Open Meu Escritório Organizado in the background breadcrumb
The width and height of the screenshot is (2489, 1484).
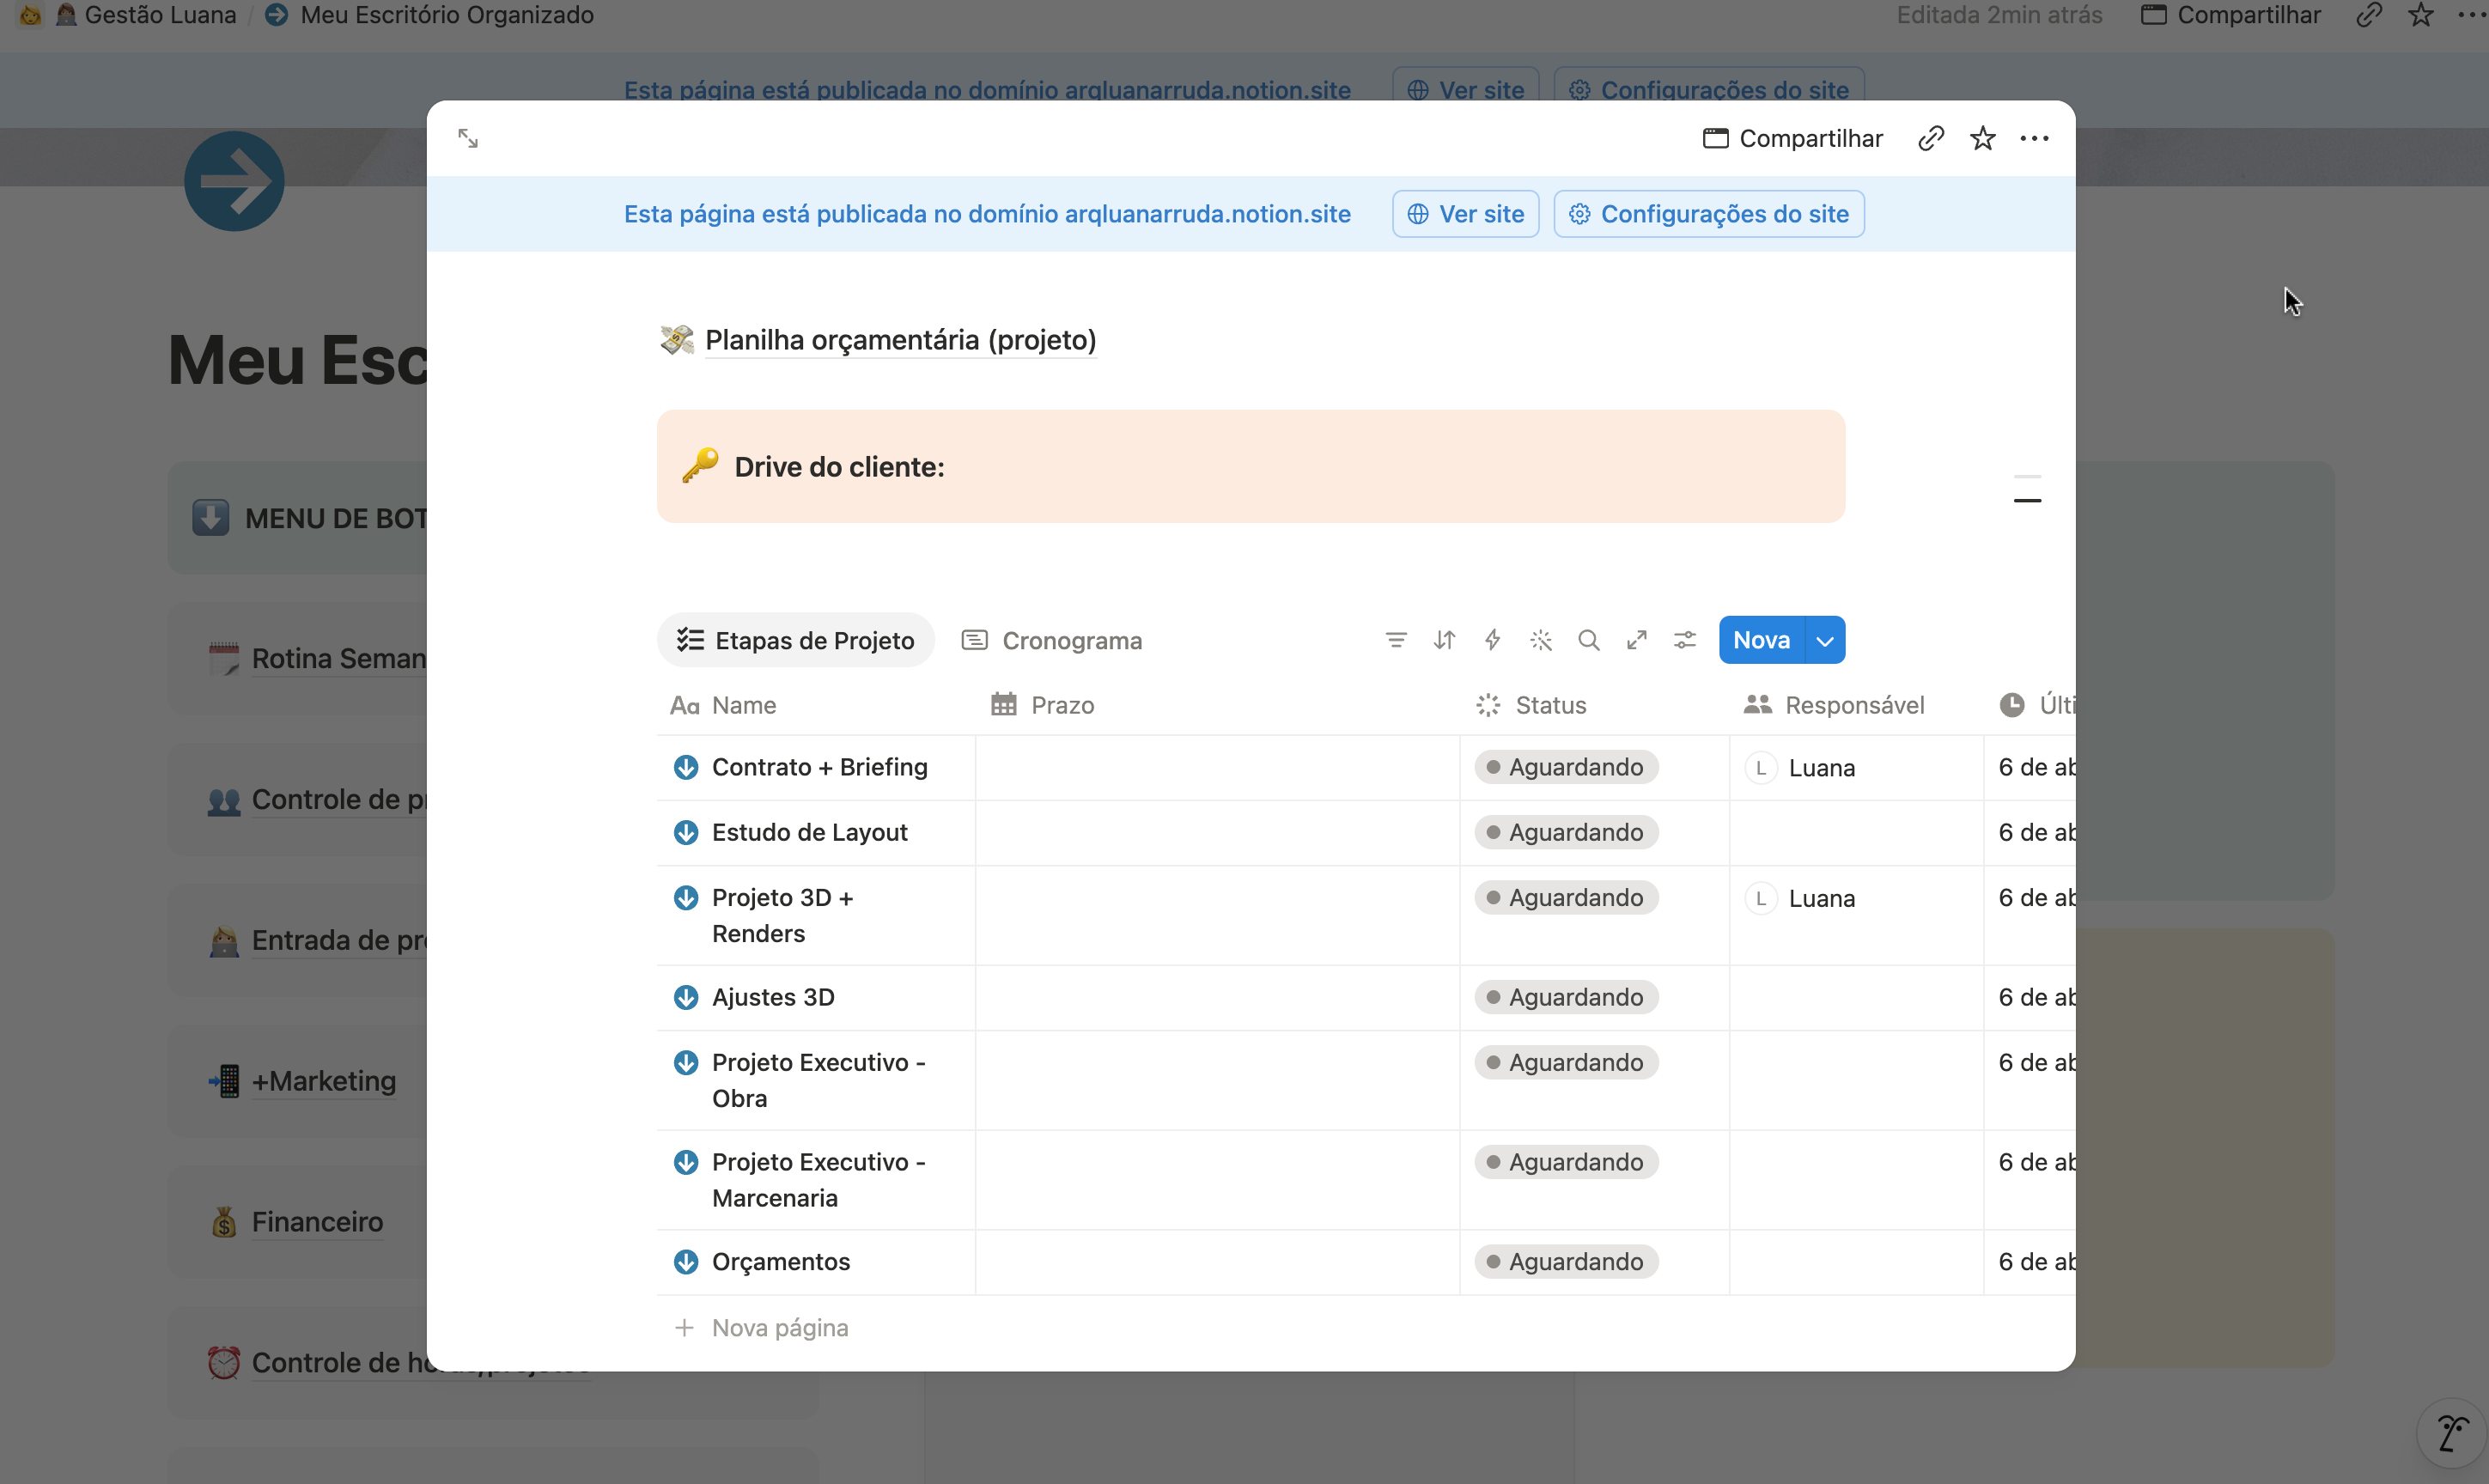coord(430,15)
